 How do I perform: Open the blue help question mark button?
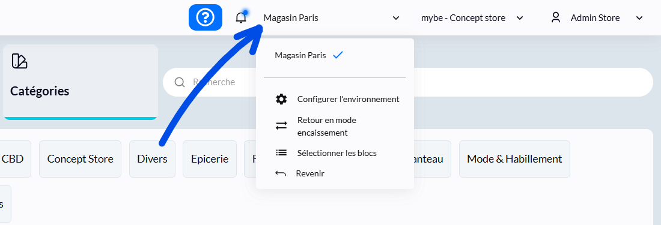click(x=206, y=17)
